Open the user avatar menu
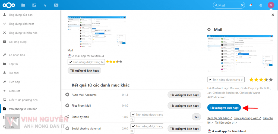 [271, 5]
